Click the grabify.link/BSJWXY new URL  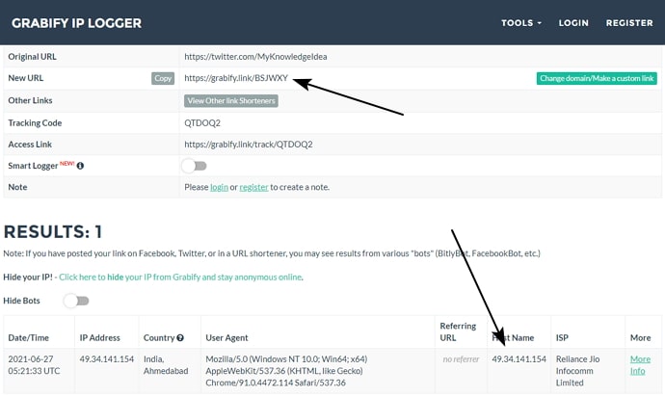(236, 78)
